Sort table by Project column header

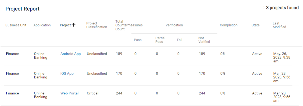(x=65, y=25)
